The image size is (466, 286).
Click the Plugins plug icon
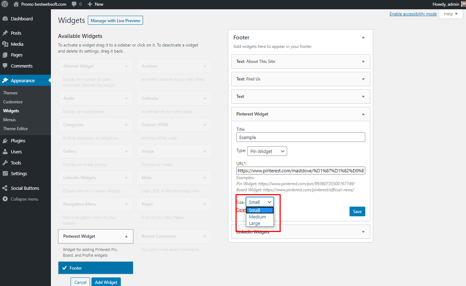coord(5,140)
